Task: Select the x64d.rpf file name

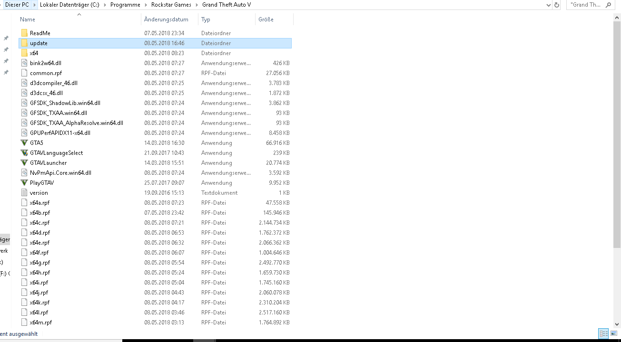Action: (39, 233)
